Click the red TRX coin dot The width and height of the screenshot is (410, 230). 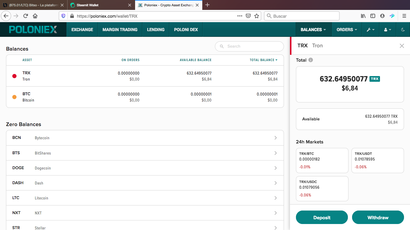(14, 76)
